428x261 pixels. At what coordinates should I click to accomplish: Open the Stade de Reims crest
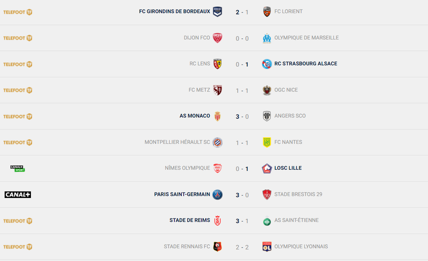[217, 221]
